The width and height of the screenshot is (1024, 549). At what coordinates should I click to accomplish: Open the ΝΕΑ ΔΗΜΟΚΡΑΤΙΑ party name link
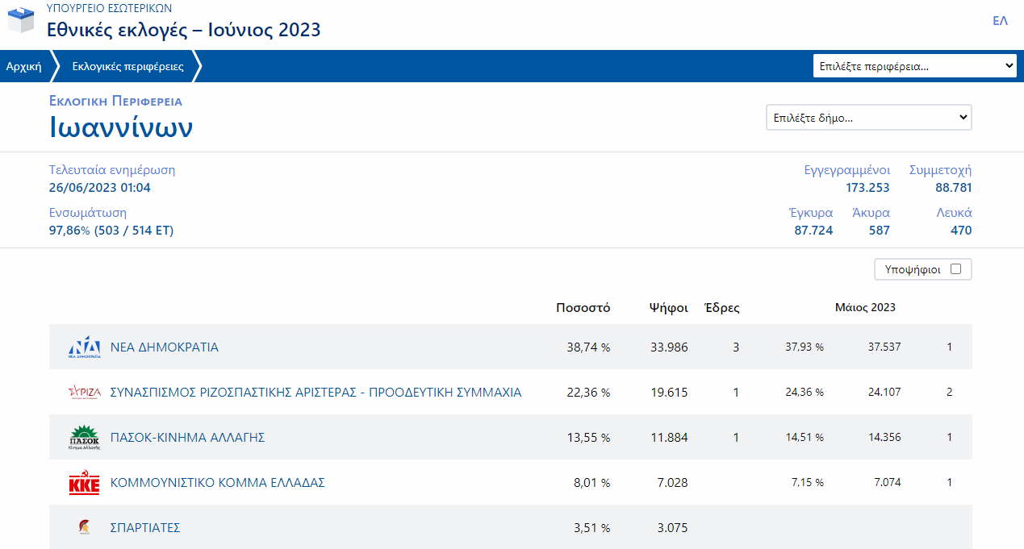[x=164, y=347]
